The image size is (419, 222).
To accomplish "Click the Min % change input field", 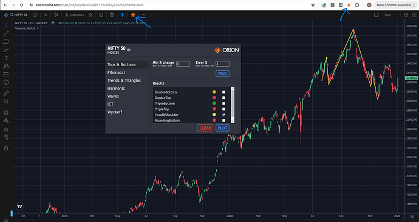I will pyautogui.click(x=183, y=64).
